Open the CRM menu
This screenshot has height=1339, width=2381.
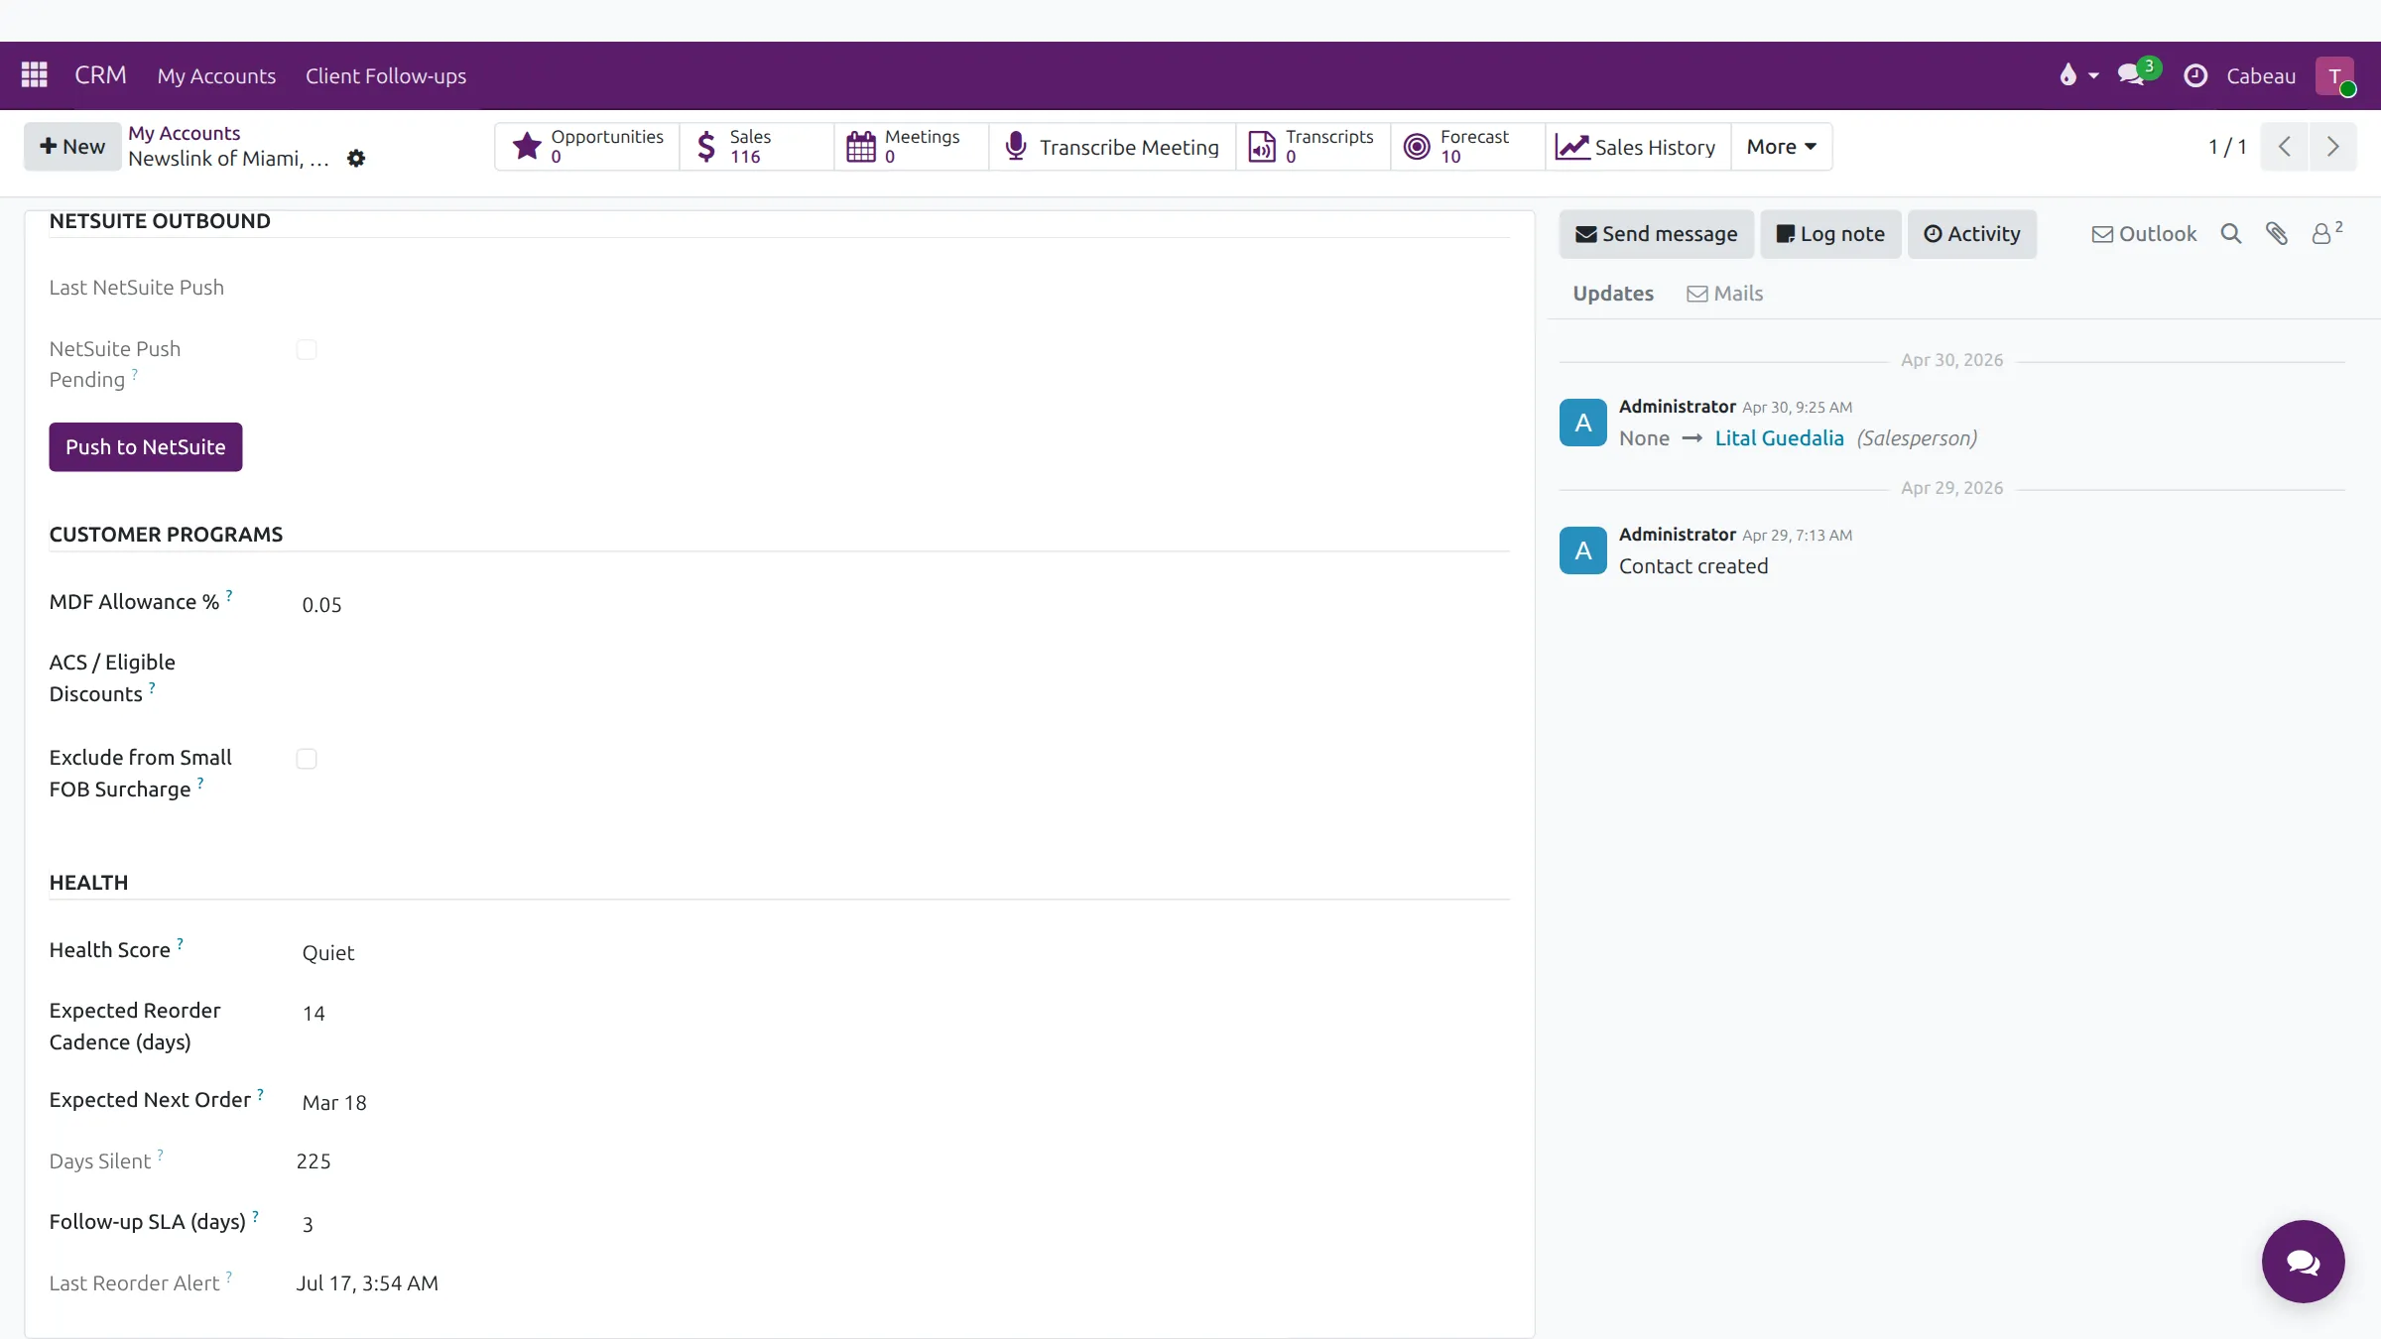point(100,75)
